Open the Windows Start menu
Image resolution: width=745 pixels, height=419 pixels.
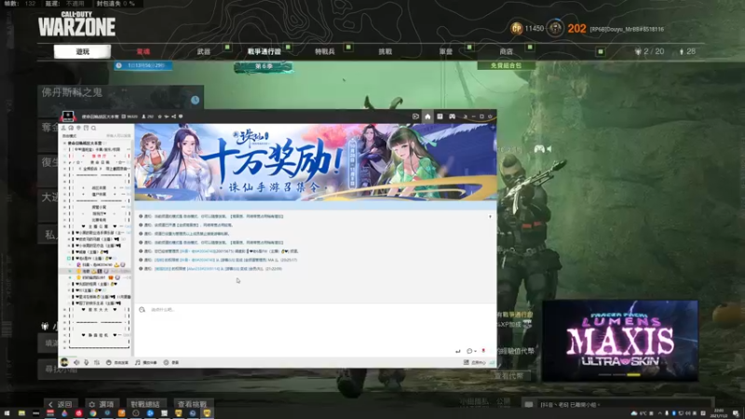[x=7, y=413]
